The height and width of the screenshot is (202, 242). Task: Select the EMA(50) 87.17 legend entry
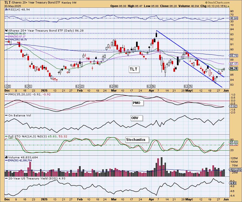pyautogui.click(x=15, y=36)
